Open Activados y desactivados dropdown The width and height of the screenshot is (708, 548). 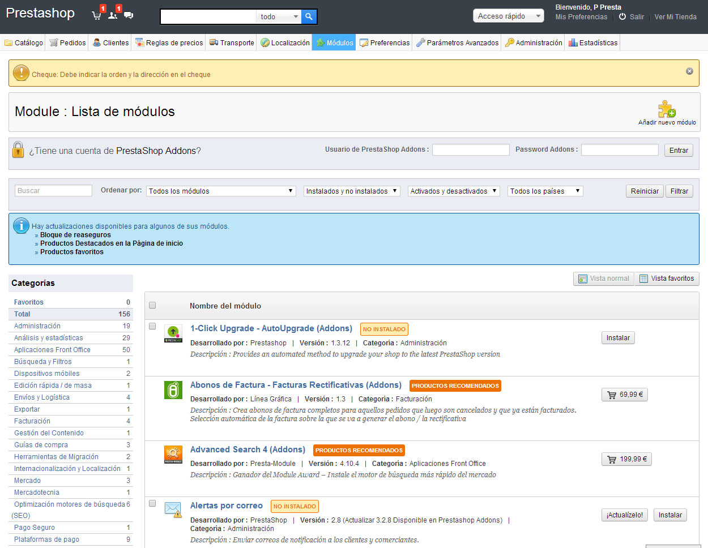[454, 191]
